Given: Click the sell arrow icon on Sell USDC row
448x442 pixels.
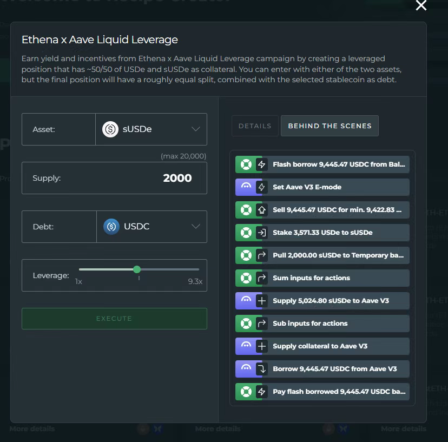Looking at the screenshot, I should pyautogui.click(x=262, y=210).
